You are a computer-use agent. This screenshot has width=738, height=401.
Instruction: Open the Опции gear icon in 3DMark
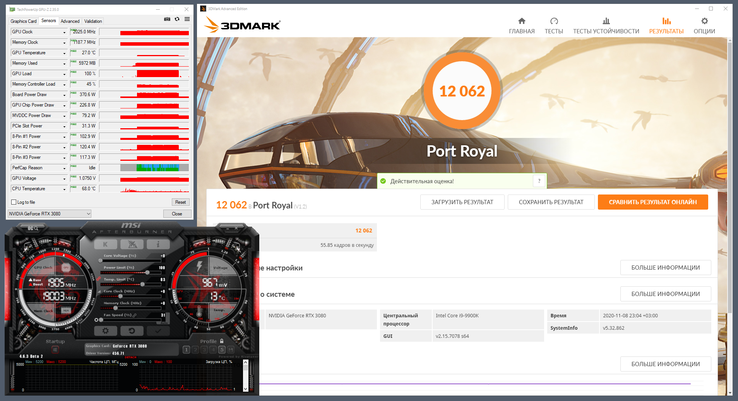point(704,21)
